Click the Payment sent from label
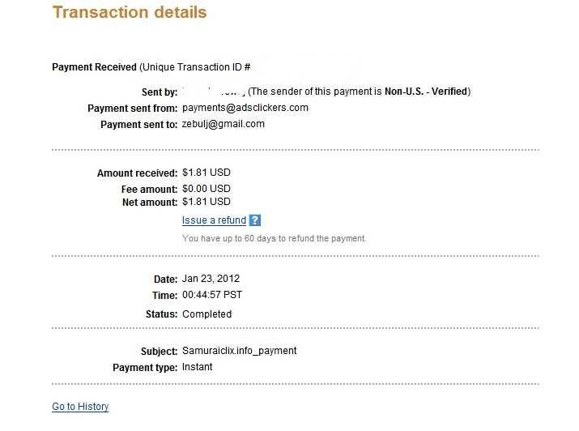 (x=133, y=109)
